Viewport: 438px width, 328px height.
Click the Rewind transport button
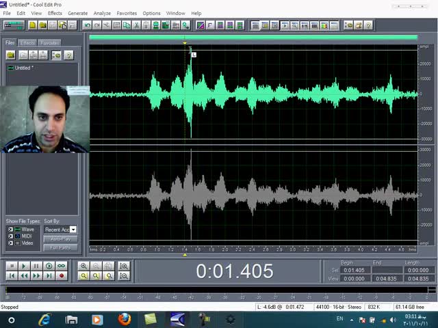pyautogui.click(x=24, y=276)
